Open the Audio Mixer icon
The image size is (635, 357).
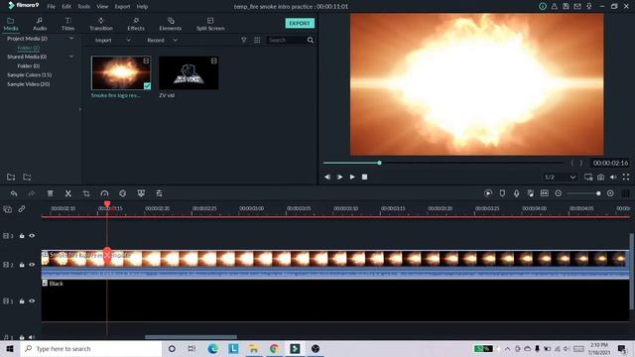click(531, 193)
